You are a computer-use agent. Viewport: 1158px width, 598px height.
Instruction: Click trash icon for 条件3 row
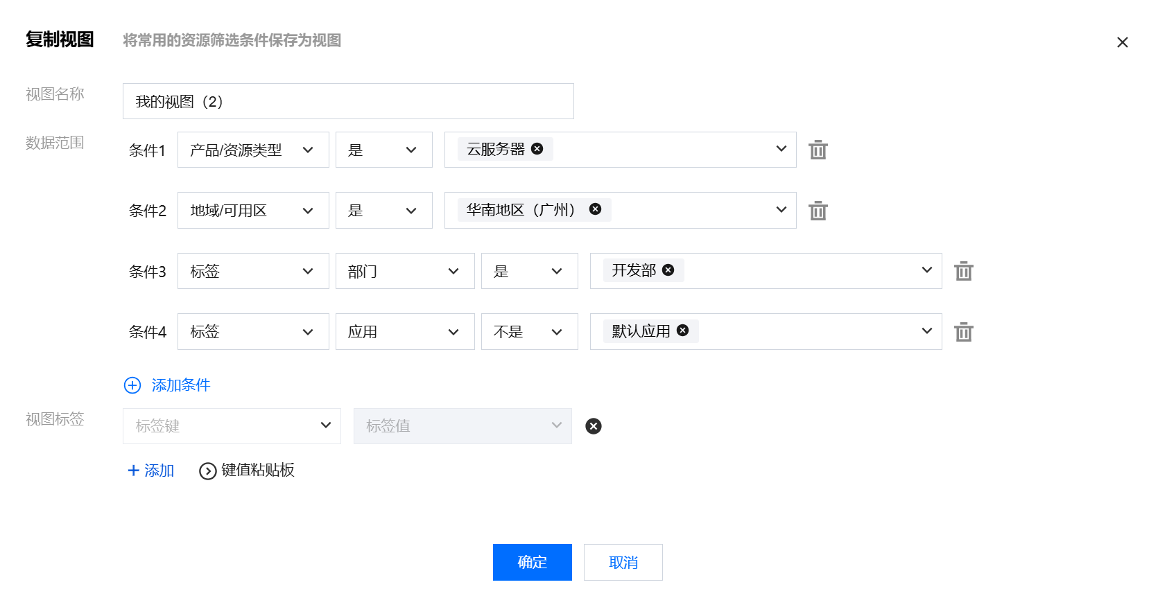[x=964, y=271]
